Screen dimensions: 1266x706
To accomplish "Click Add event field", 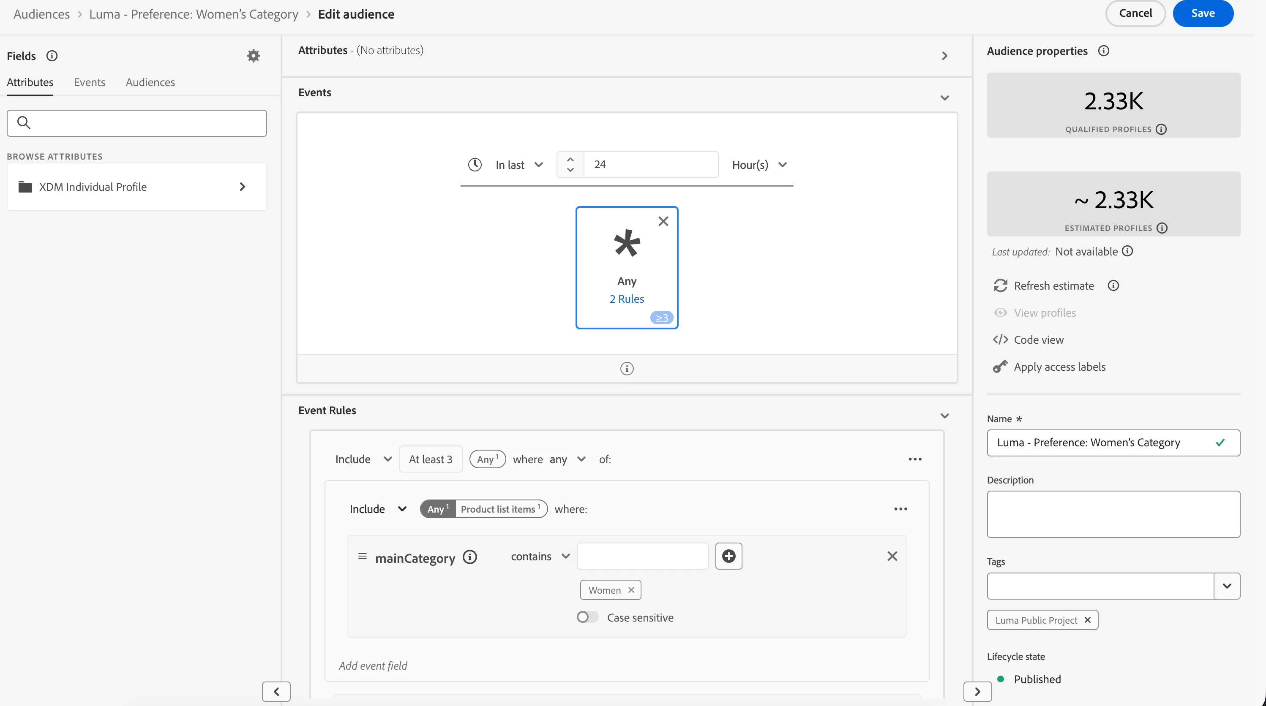I will 373,666.
